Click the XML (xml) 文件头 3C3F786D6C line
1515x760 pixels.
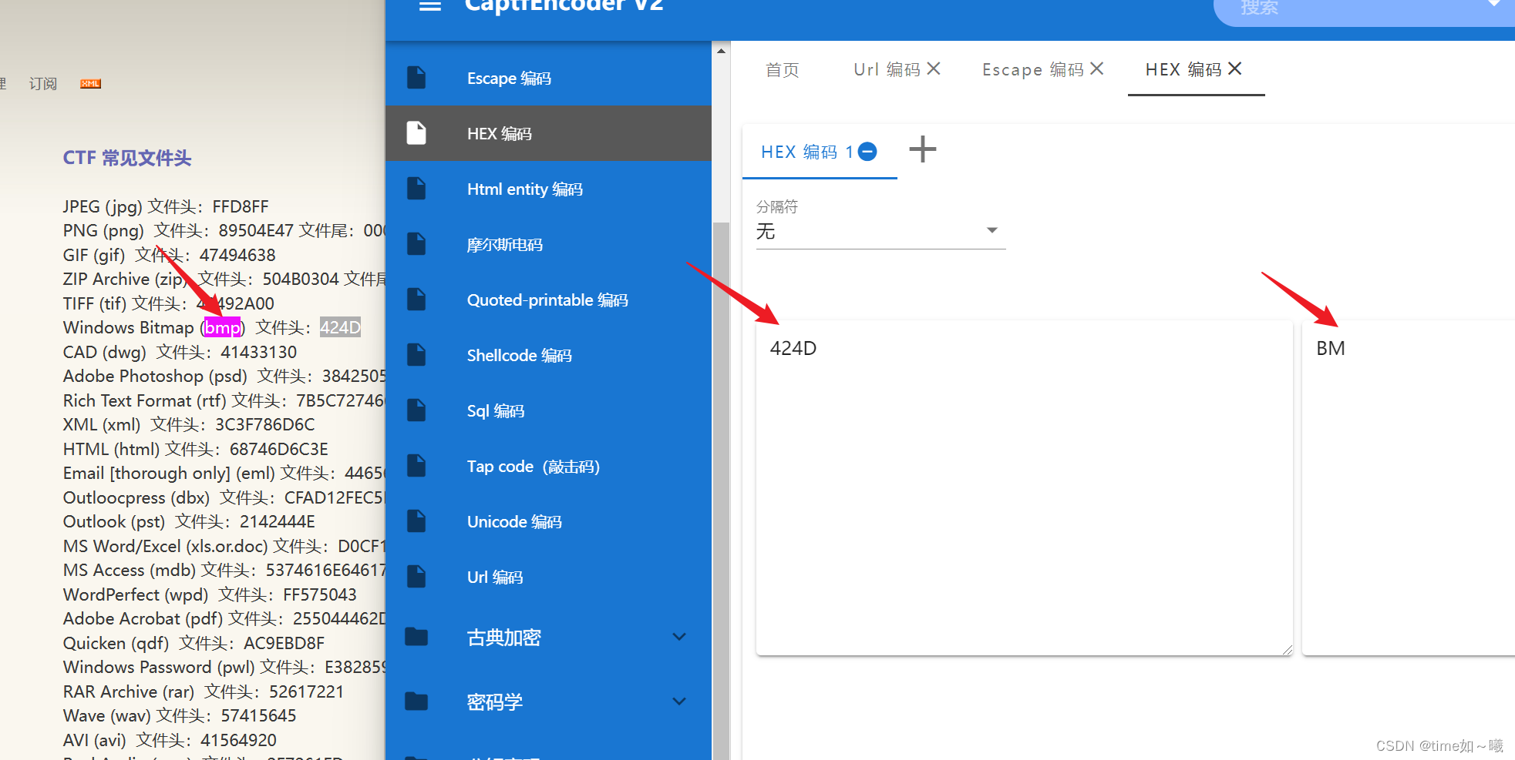[x=189, y=424]
